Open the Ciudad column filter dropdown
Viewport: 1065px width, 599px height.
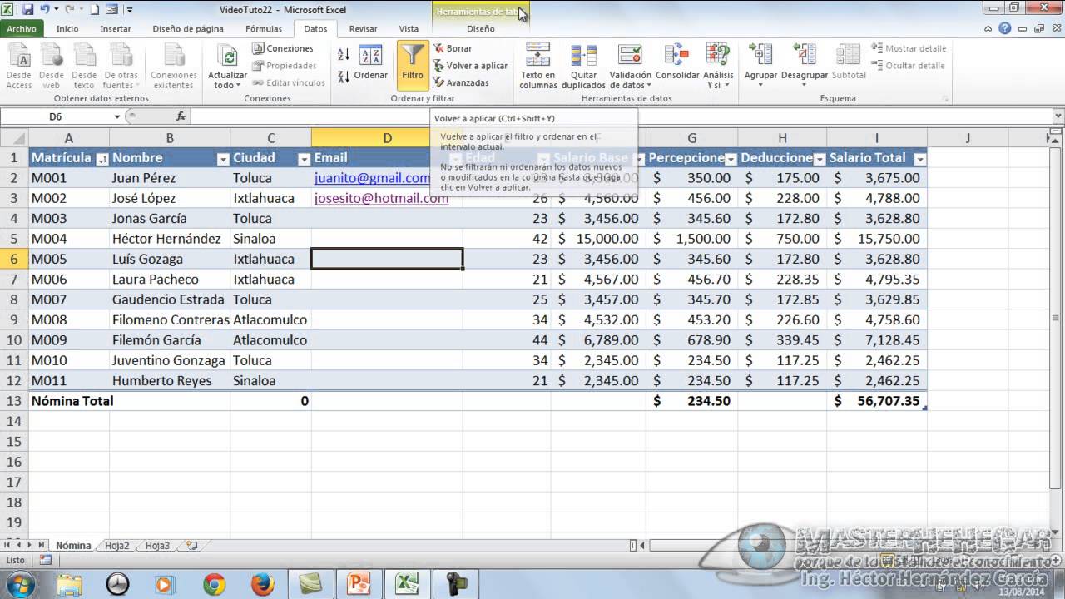coord(304,159)
